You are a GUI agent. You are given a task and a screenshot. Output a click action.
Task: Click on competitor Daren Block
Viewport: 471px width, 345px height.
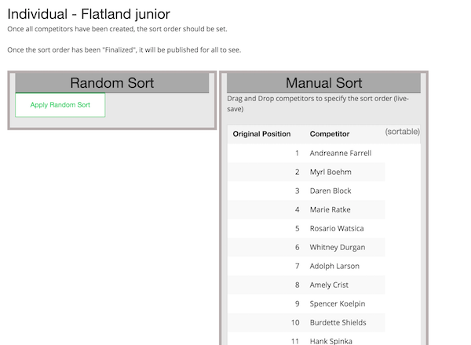[x=330, y=191]
